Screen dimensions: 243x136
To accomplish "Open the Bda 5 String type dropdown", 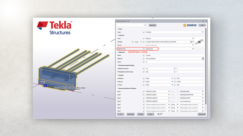I will pyautogui.click(x=174, y=104).
